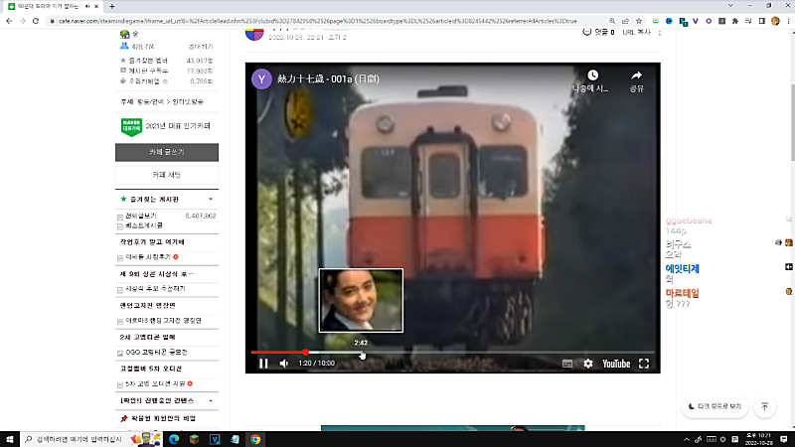Open Chrome from the taskbar

[x=255, y=439]
